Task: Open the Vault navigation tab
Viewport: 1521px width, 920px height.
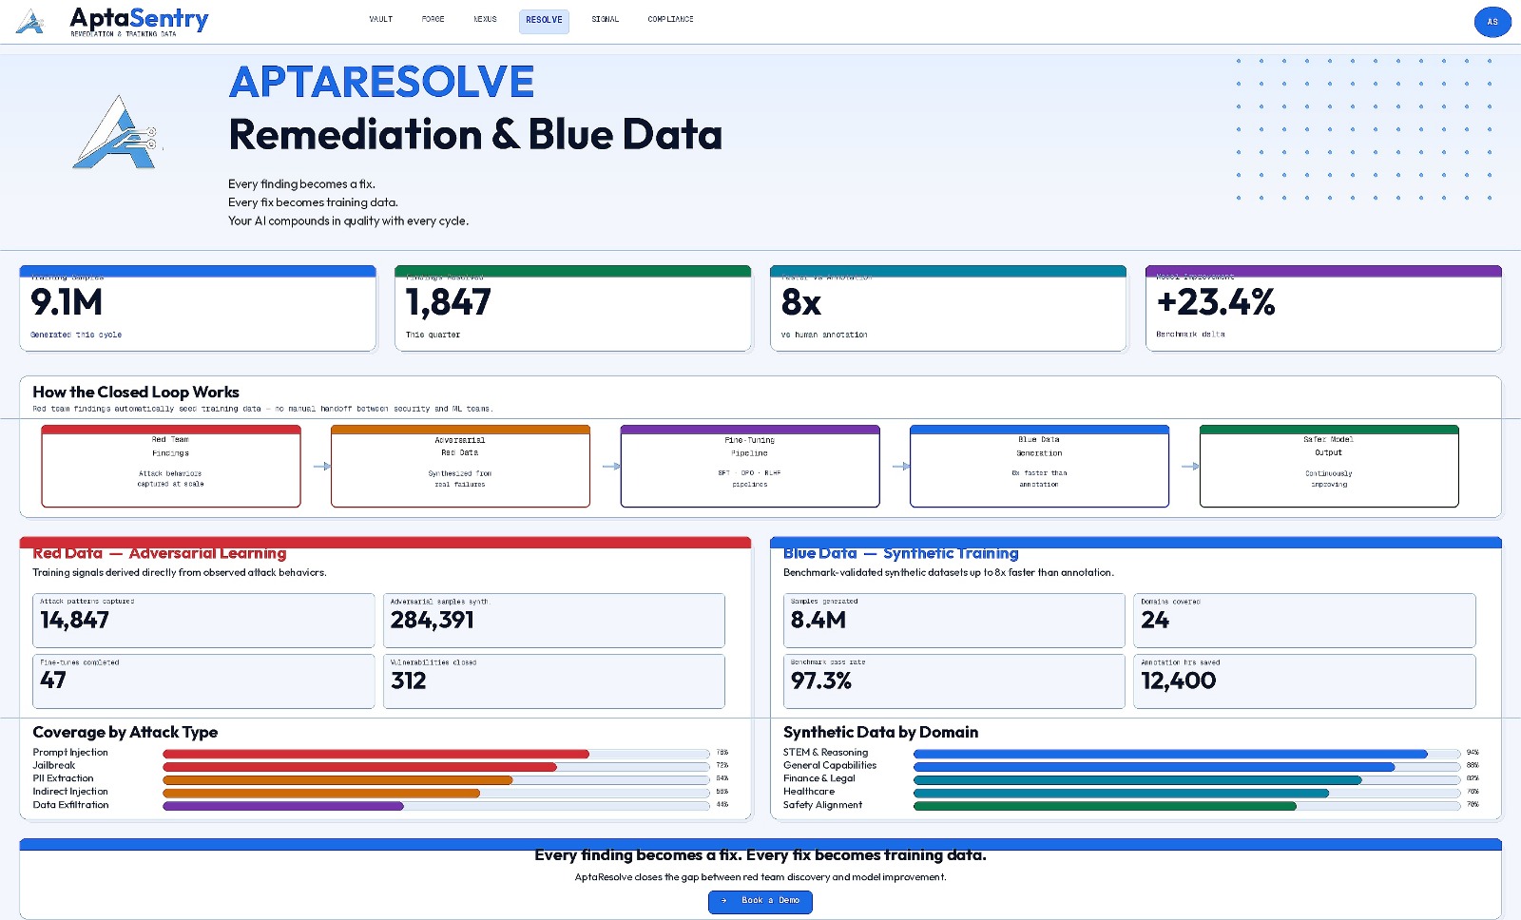Action: coord(380,20)
